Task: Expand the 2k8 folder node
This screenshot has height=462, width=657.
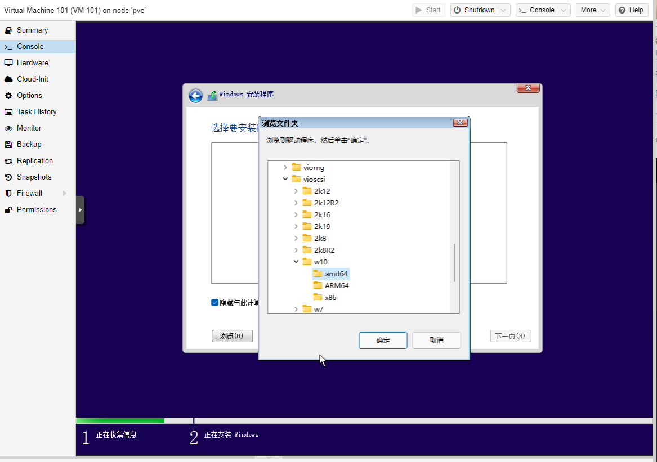Action: 296,238
